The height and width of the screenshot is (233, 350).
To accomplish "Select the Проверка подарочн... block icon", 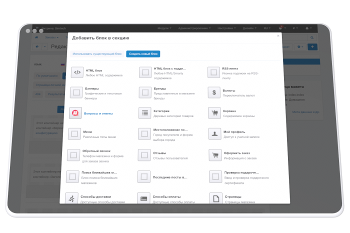I will [x=215, y=177].
